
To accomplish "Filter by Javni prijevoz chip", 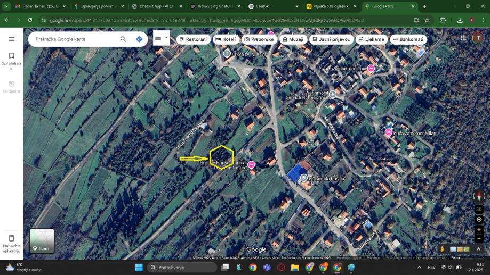I will [x=331, y=39].
